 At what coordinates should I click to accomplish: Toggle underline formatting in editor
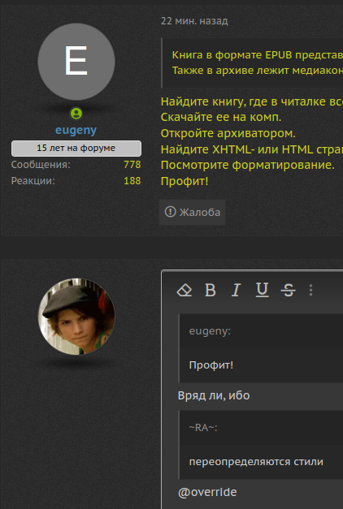pyautogui.click(x=262, y=290)
